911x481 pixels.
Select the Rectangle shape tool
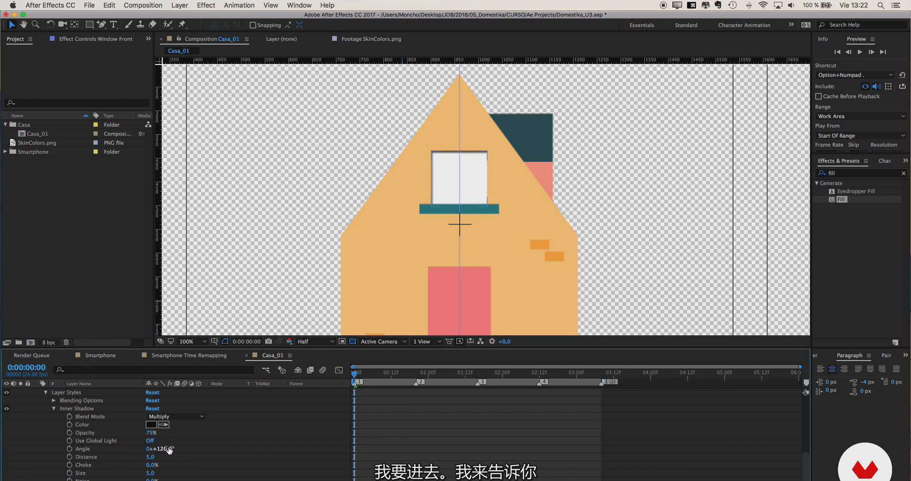(89, 25)
